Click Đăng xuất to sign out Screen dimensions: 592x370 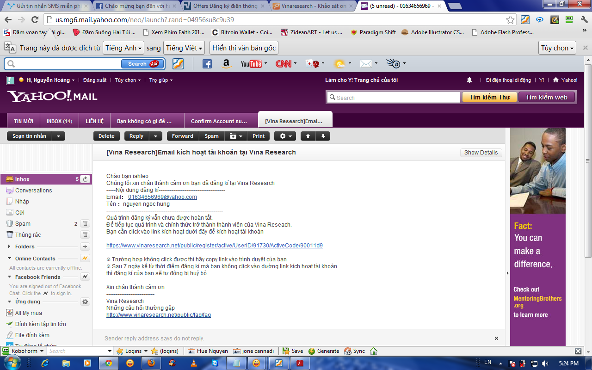(x=95, y=80)
